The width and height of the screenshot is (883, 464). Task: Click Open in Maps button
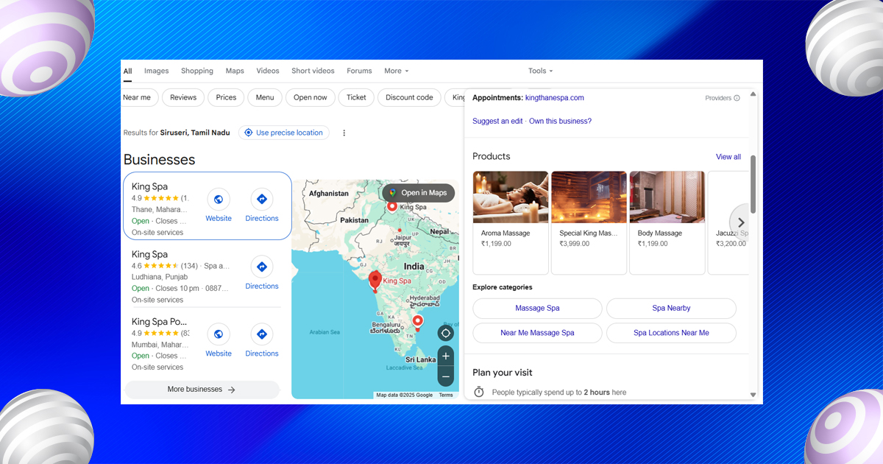[419, 193]
